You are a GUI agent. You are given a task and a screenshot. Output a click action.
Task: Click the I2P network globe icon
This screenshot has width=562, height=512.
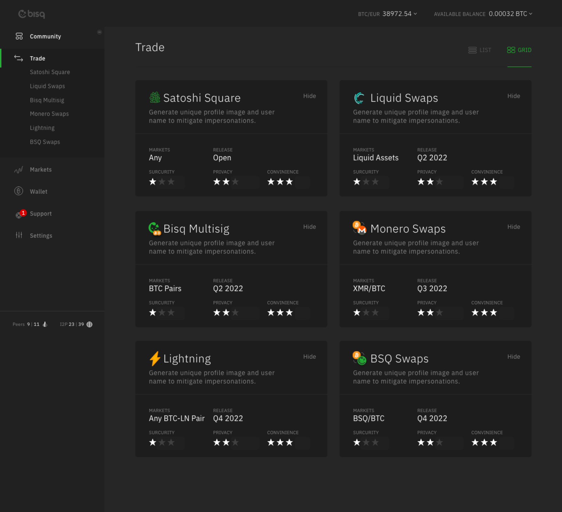click(x=90, y=324)
